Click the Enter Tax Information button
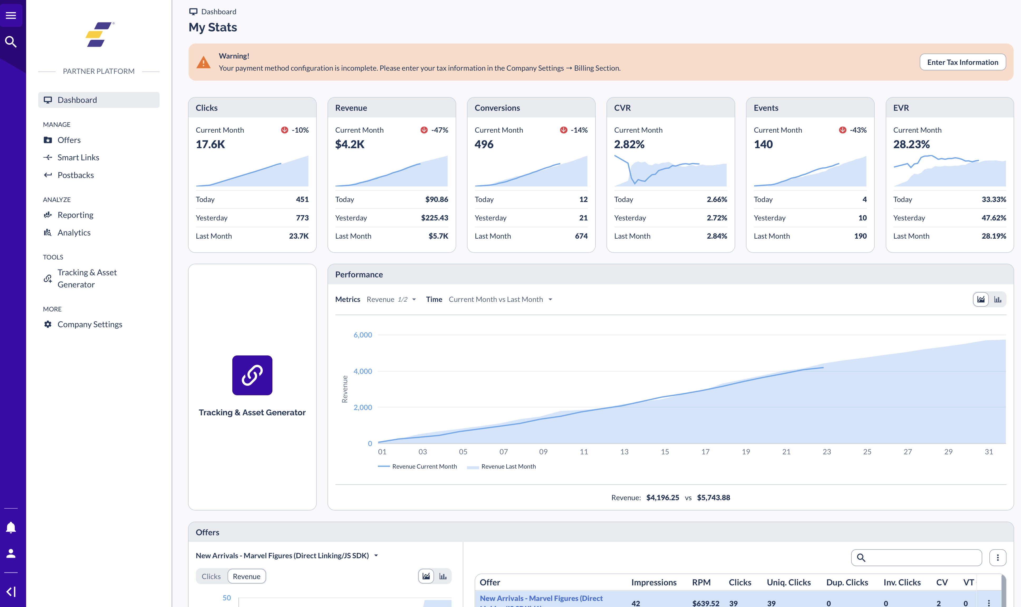Screen dimensions: 1021x607 (963, 62)
